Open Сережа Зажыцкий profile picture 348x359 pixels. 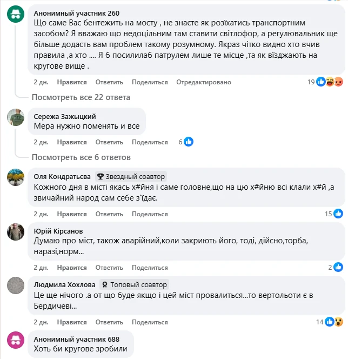click(16, 116)
